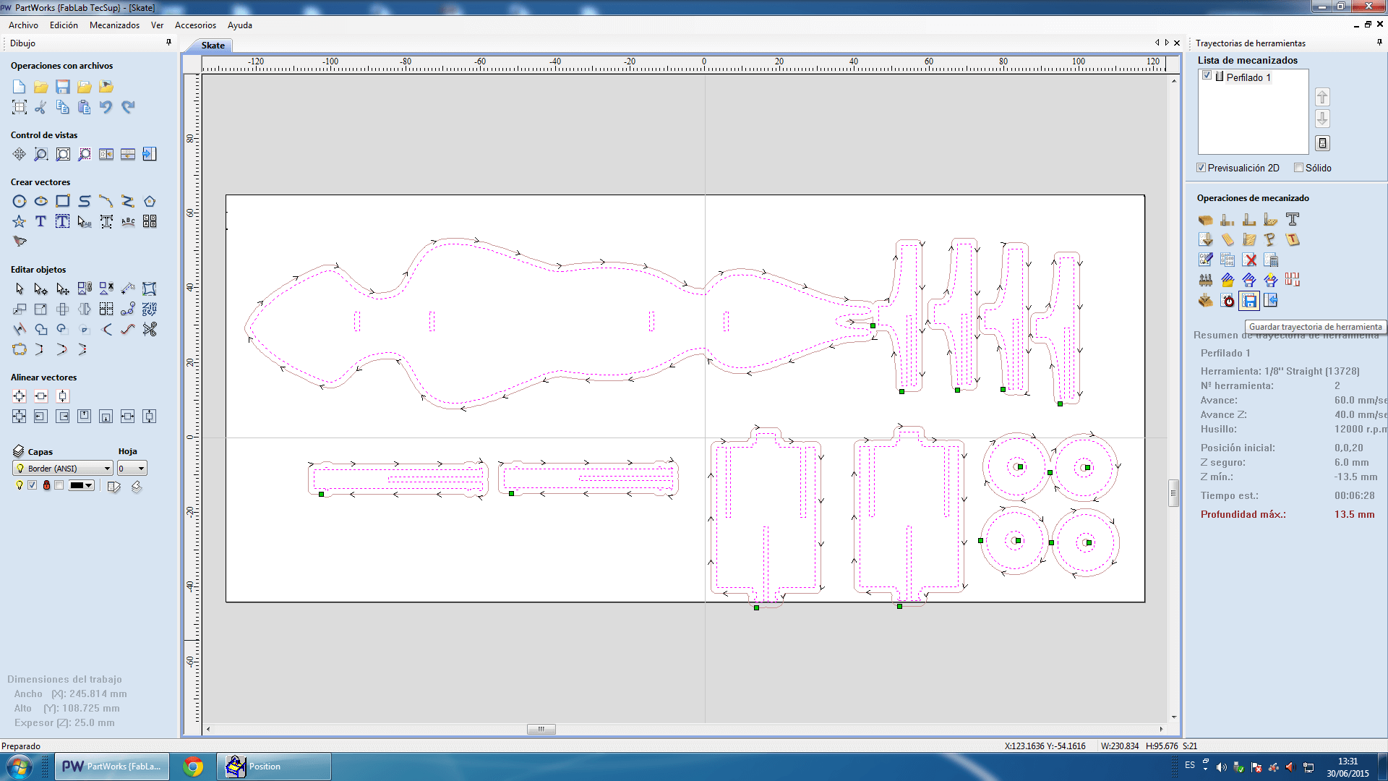The width and height of the screenshot is (1388, 781).
Task: Click the ES language indicator in taskbar
Action: coord(1190,765)
